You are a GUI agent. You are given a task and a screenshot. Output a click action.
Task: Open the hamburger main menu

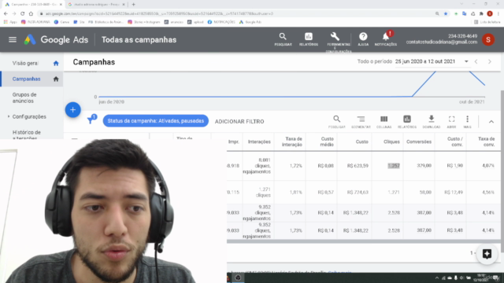(13, 40)
